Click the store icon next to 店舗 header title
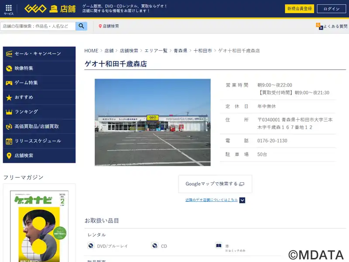Viewport: 349px width, 262px height. (53, 9)
